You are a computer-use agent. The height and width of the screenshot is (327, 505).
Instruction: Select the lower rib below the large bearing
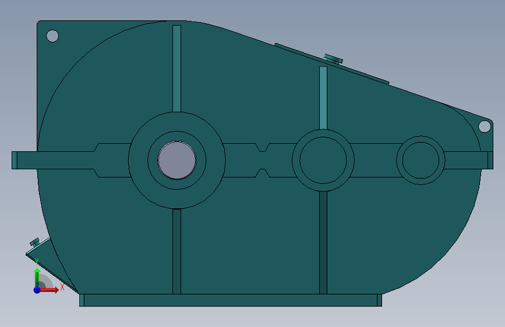pos(177,251)
